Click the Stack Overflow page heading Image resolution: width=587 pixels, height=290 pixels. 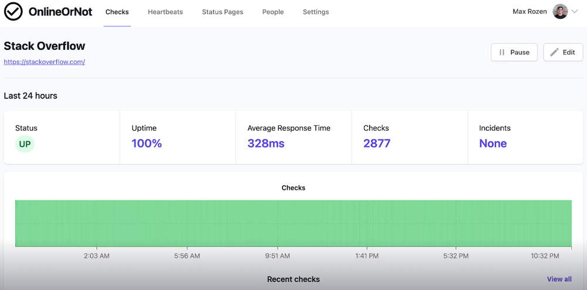click(45, 46)
